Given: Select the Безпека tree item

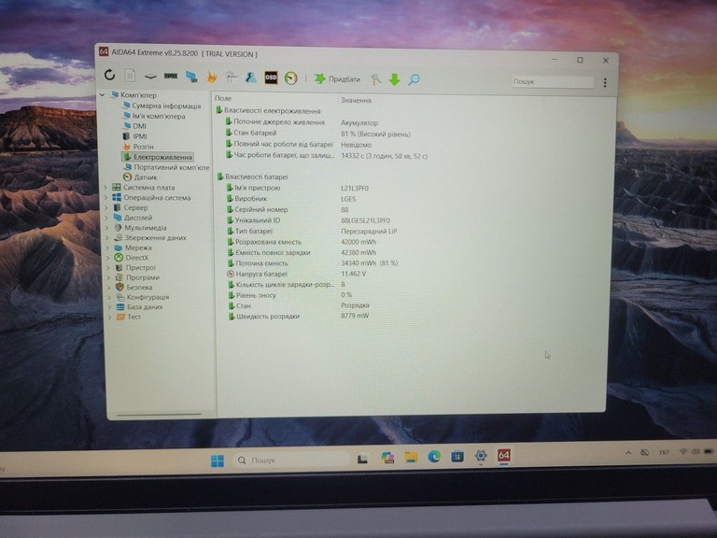Looking at the screenshot, I should click(x=134, y=288).
